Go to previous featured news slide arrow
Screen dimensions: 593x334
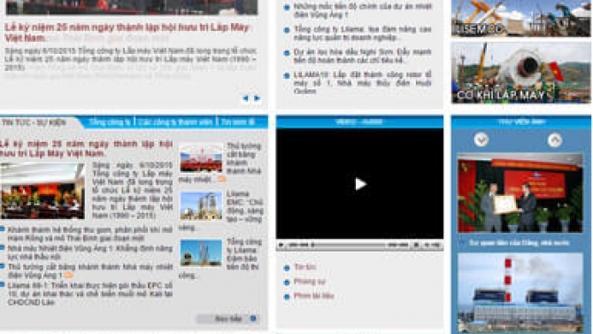(245, 98)
